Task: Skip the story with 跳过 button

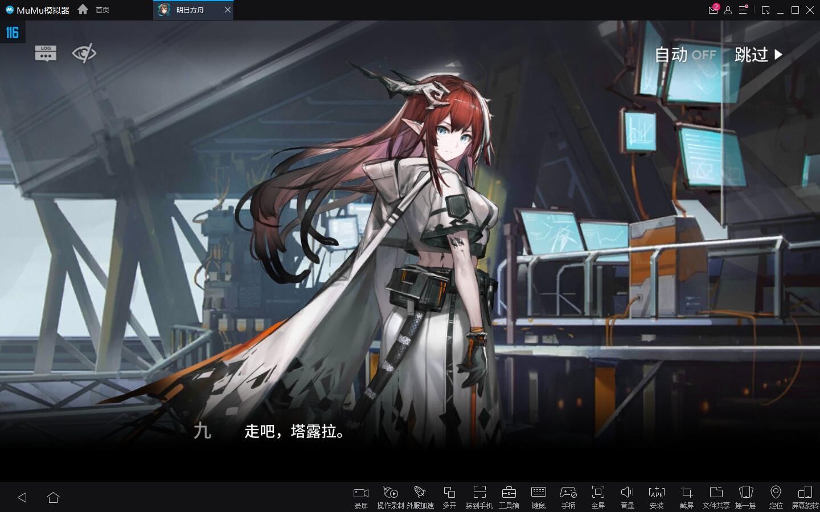Action: coord(759,55)
